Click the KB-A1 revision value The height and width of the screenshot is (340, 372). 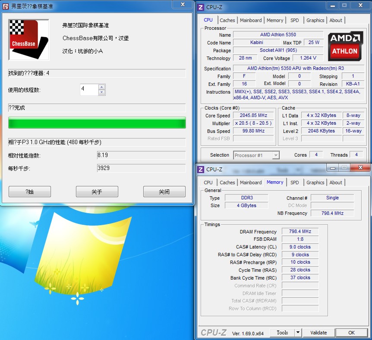(x=353, y=84)
